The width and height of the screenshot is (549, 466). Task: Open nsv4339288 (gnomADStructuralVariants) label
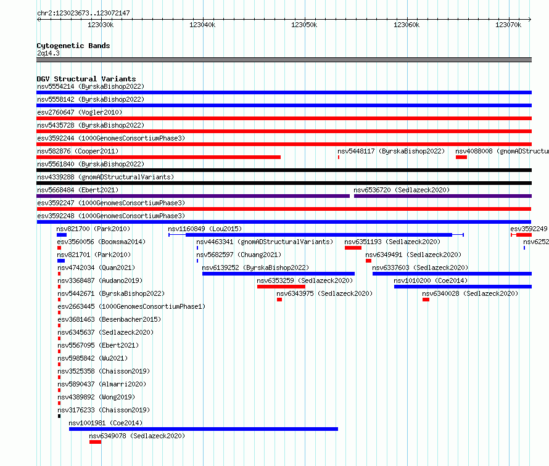click(105, 177)
